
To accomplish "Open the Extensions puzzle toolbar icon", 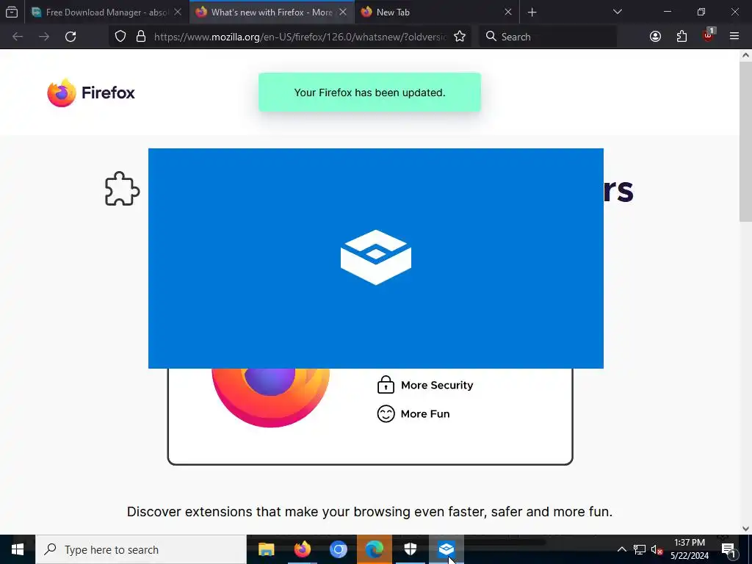I will (682, 37).
